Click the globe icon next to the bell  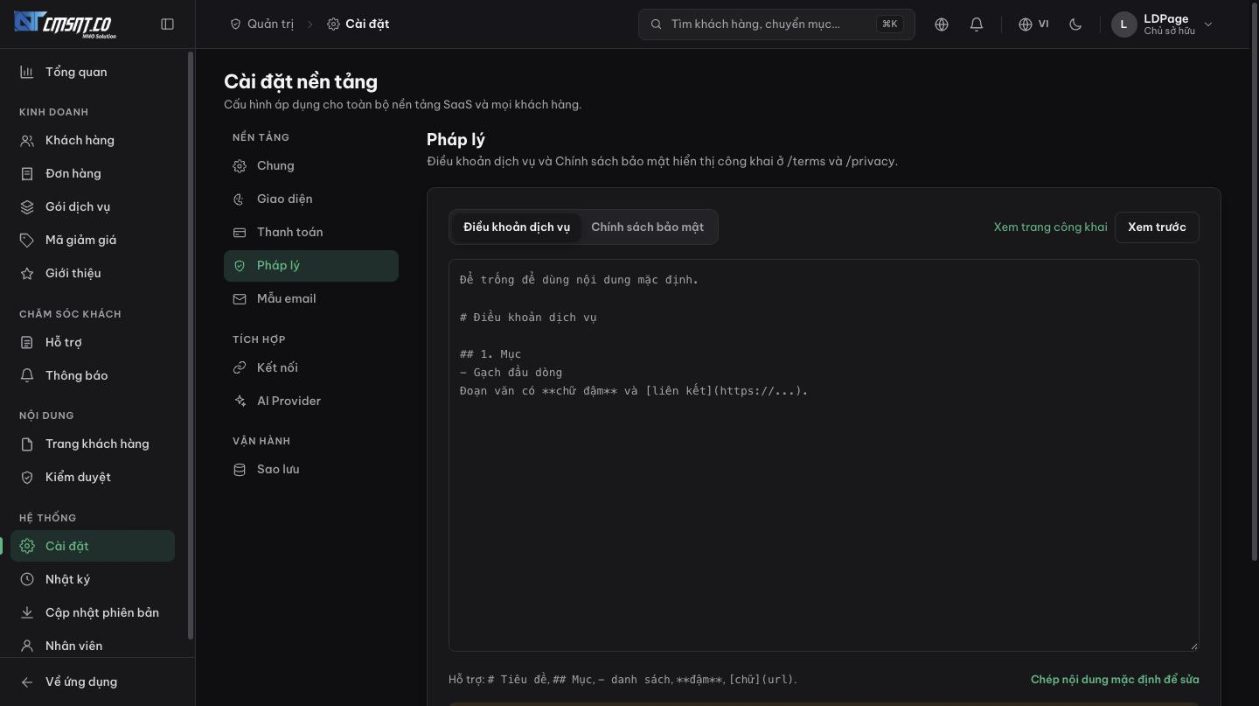click(942, 24)
